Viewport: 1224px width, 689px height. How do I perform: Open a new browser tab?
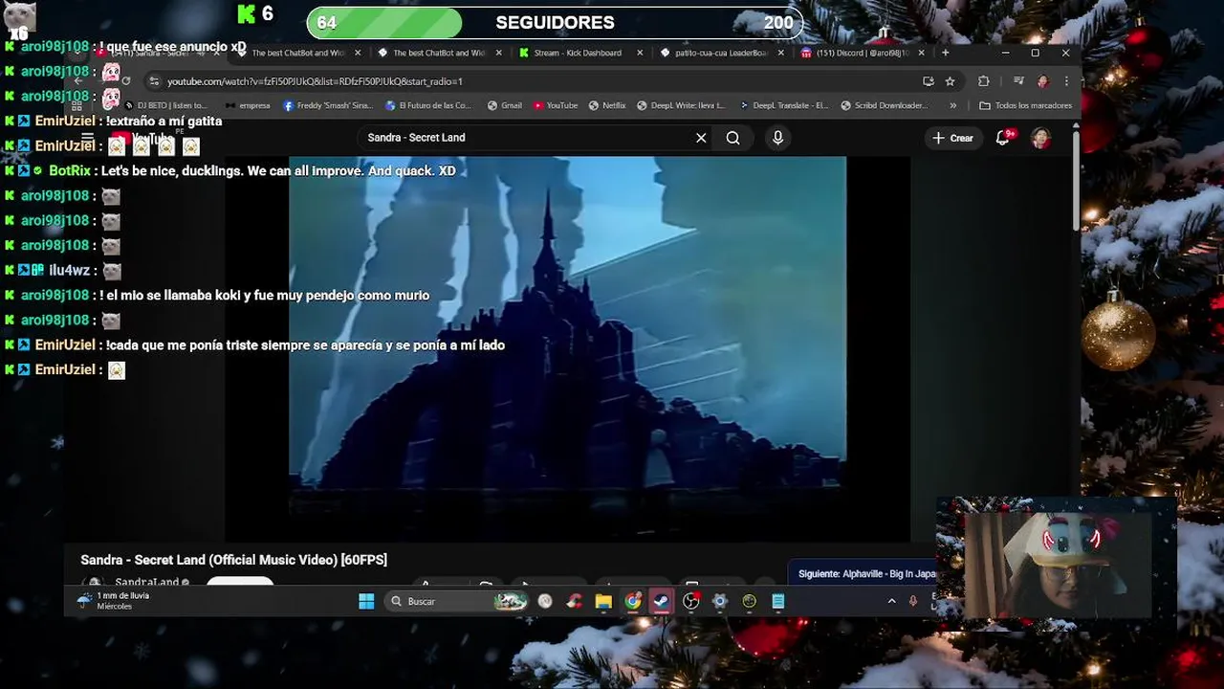[946, 53]
